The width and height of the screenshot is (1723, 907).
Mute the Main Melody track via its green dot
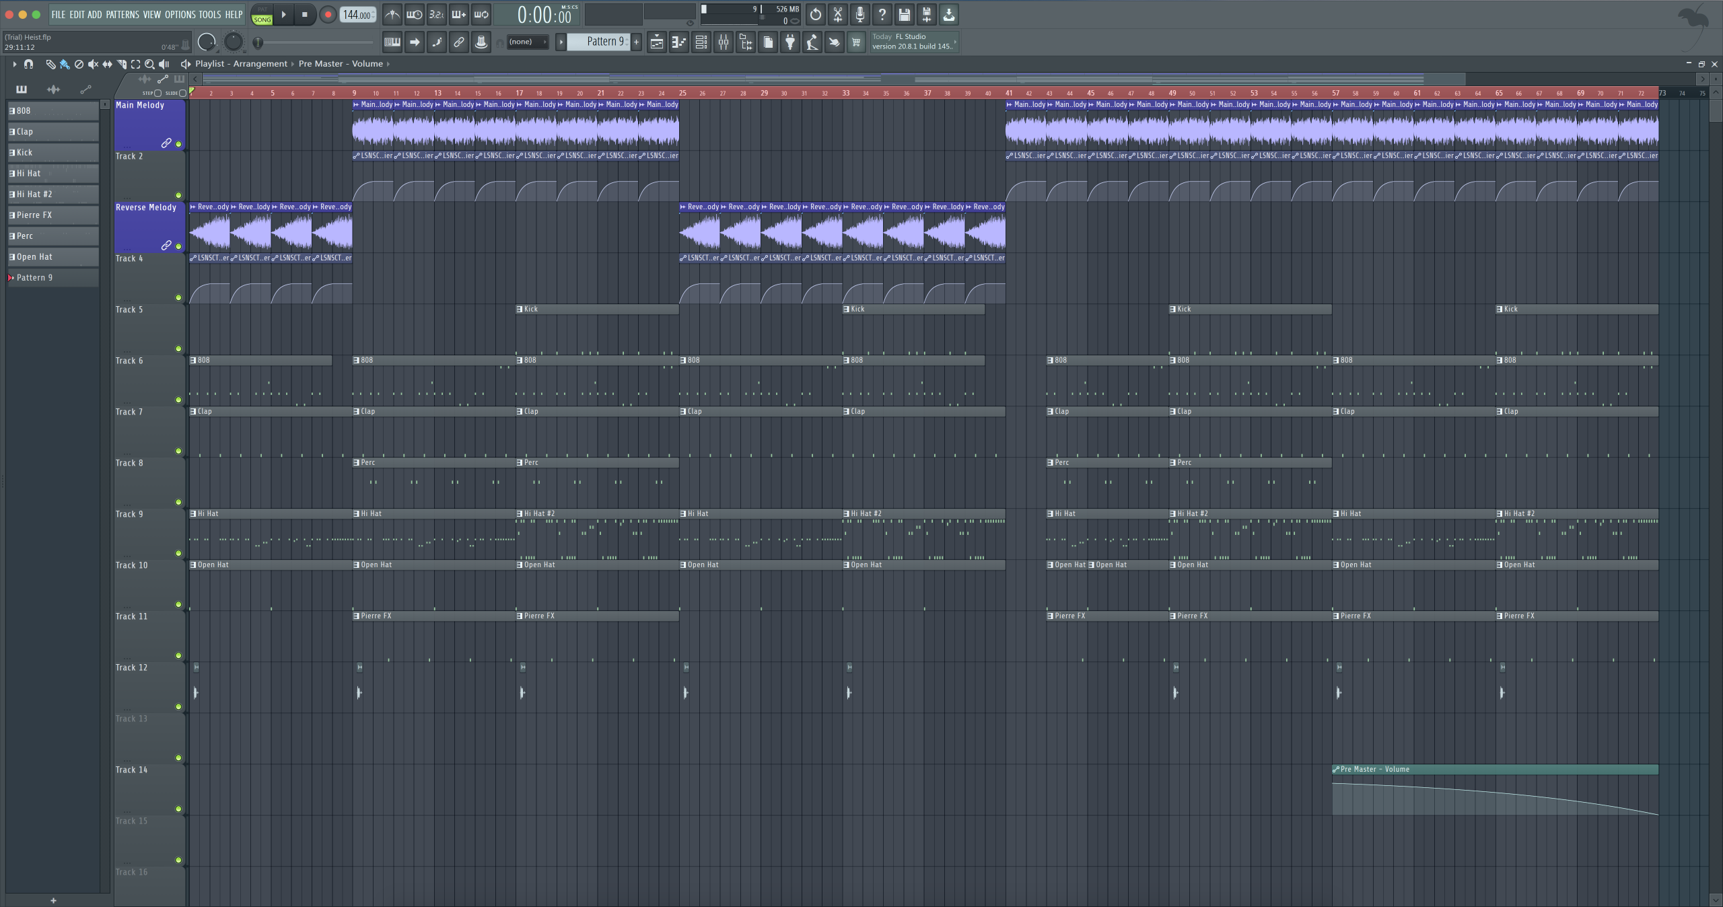point(178,144)
